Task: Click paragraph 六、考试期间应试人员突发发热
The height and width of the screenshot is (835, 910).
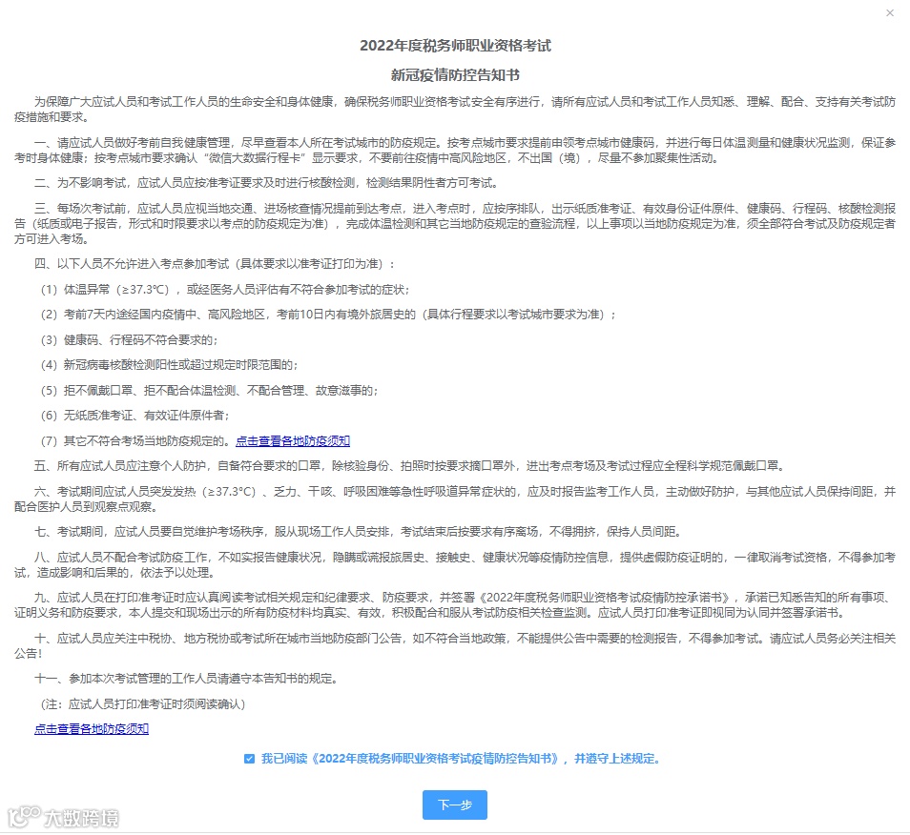Action: pos(455,499)
